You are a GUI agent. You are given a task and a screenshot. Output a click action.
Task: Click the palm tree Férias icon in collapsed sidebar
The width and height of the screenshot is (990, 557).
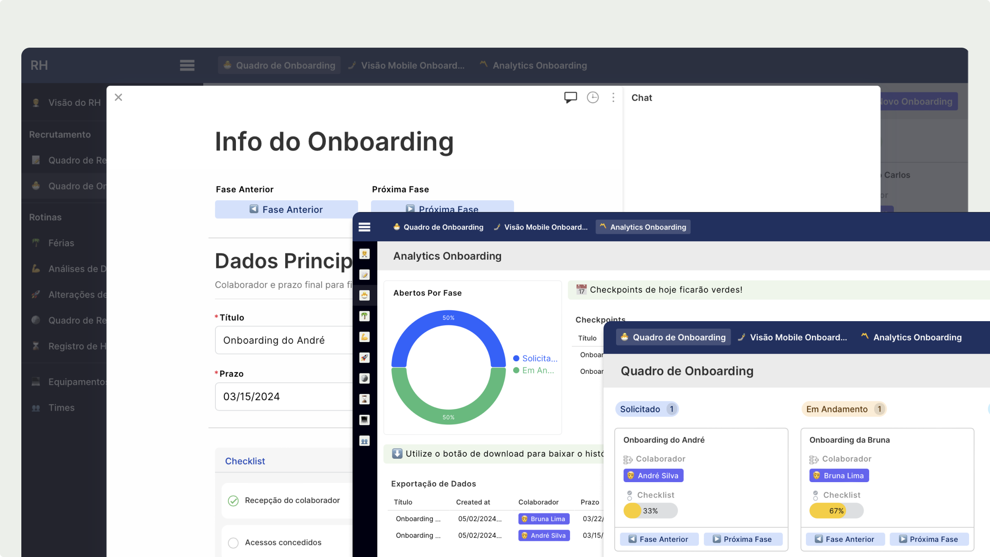[x=364, y=316]
